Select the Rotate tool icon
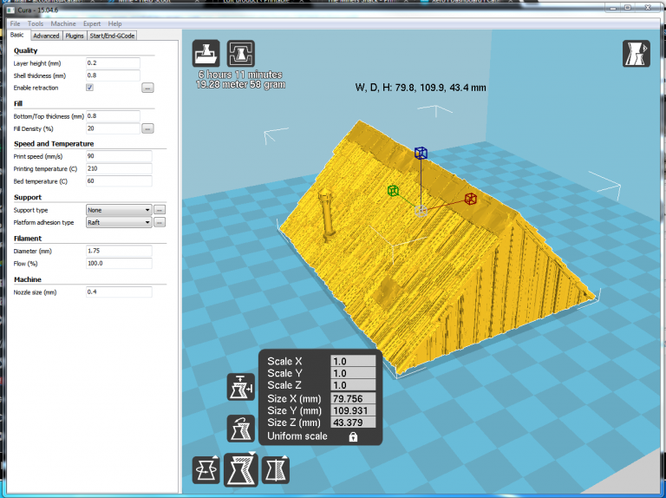 [206, 470]
